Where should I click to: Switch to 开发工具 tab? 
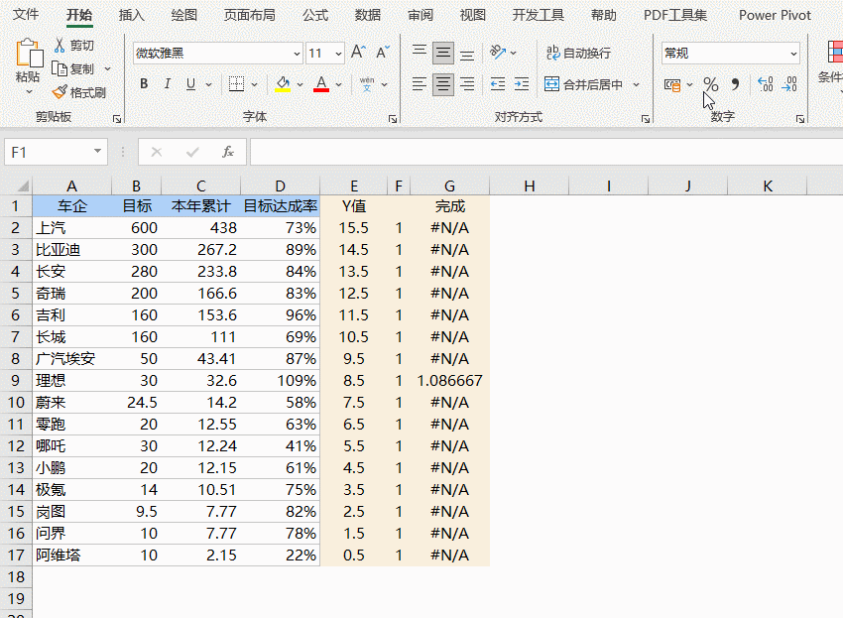pyautogui.click(x=539, y=15)
